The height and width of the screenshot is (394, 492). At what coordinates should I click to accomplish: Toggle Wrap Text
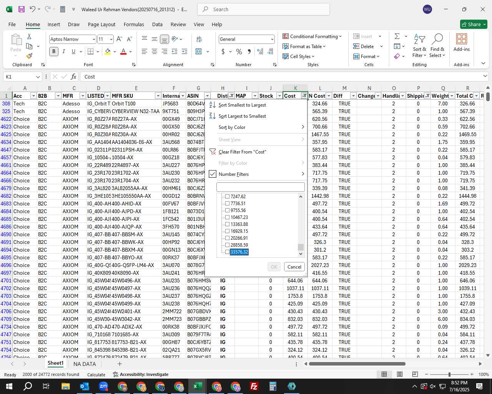click(x=199, y=39)
